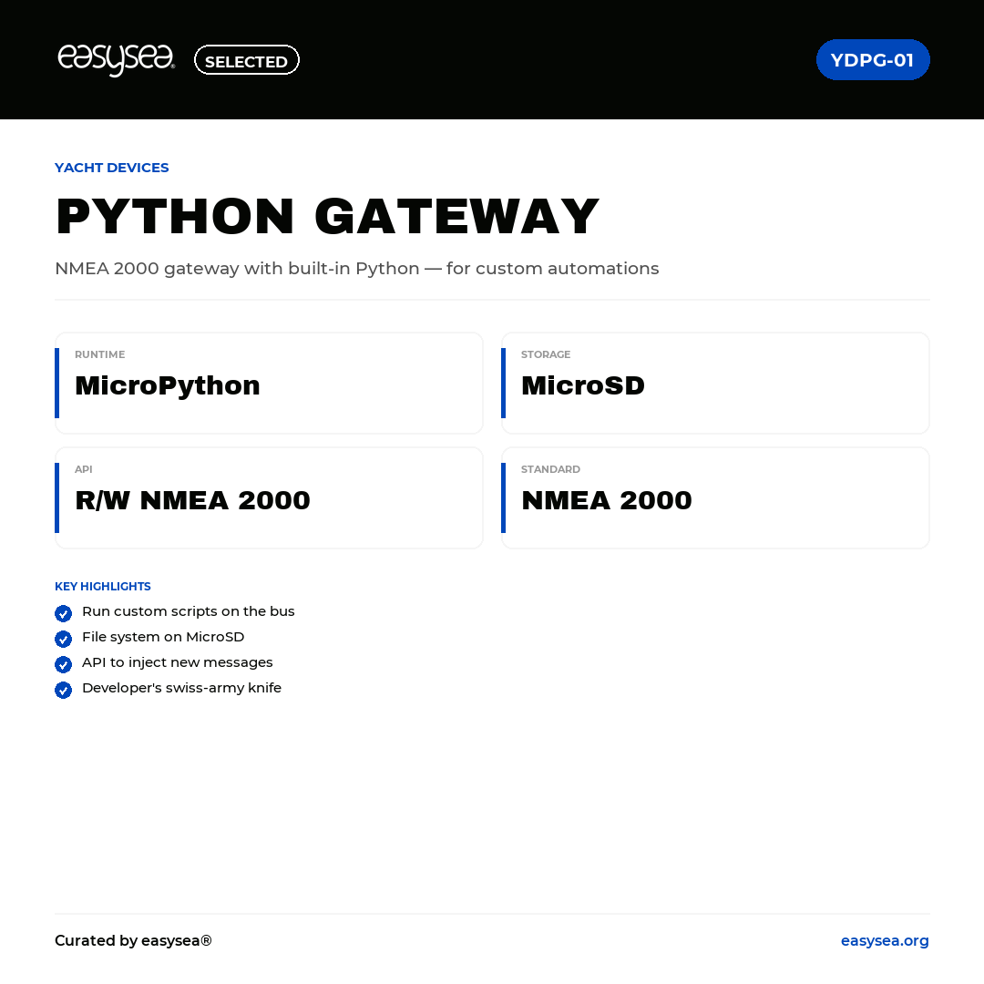The image size is (984, 984).
Task: Click checkmark icon beside Run custom scripts
Action: coord(64,613)
